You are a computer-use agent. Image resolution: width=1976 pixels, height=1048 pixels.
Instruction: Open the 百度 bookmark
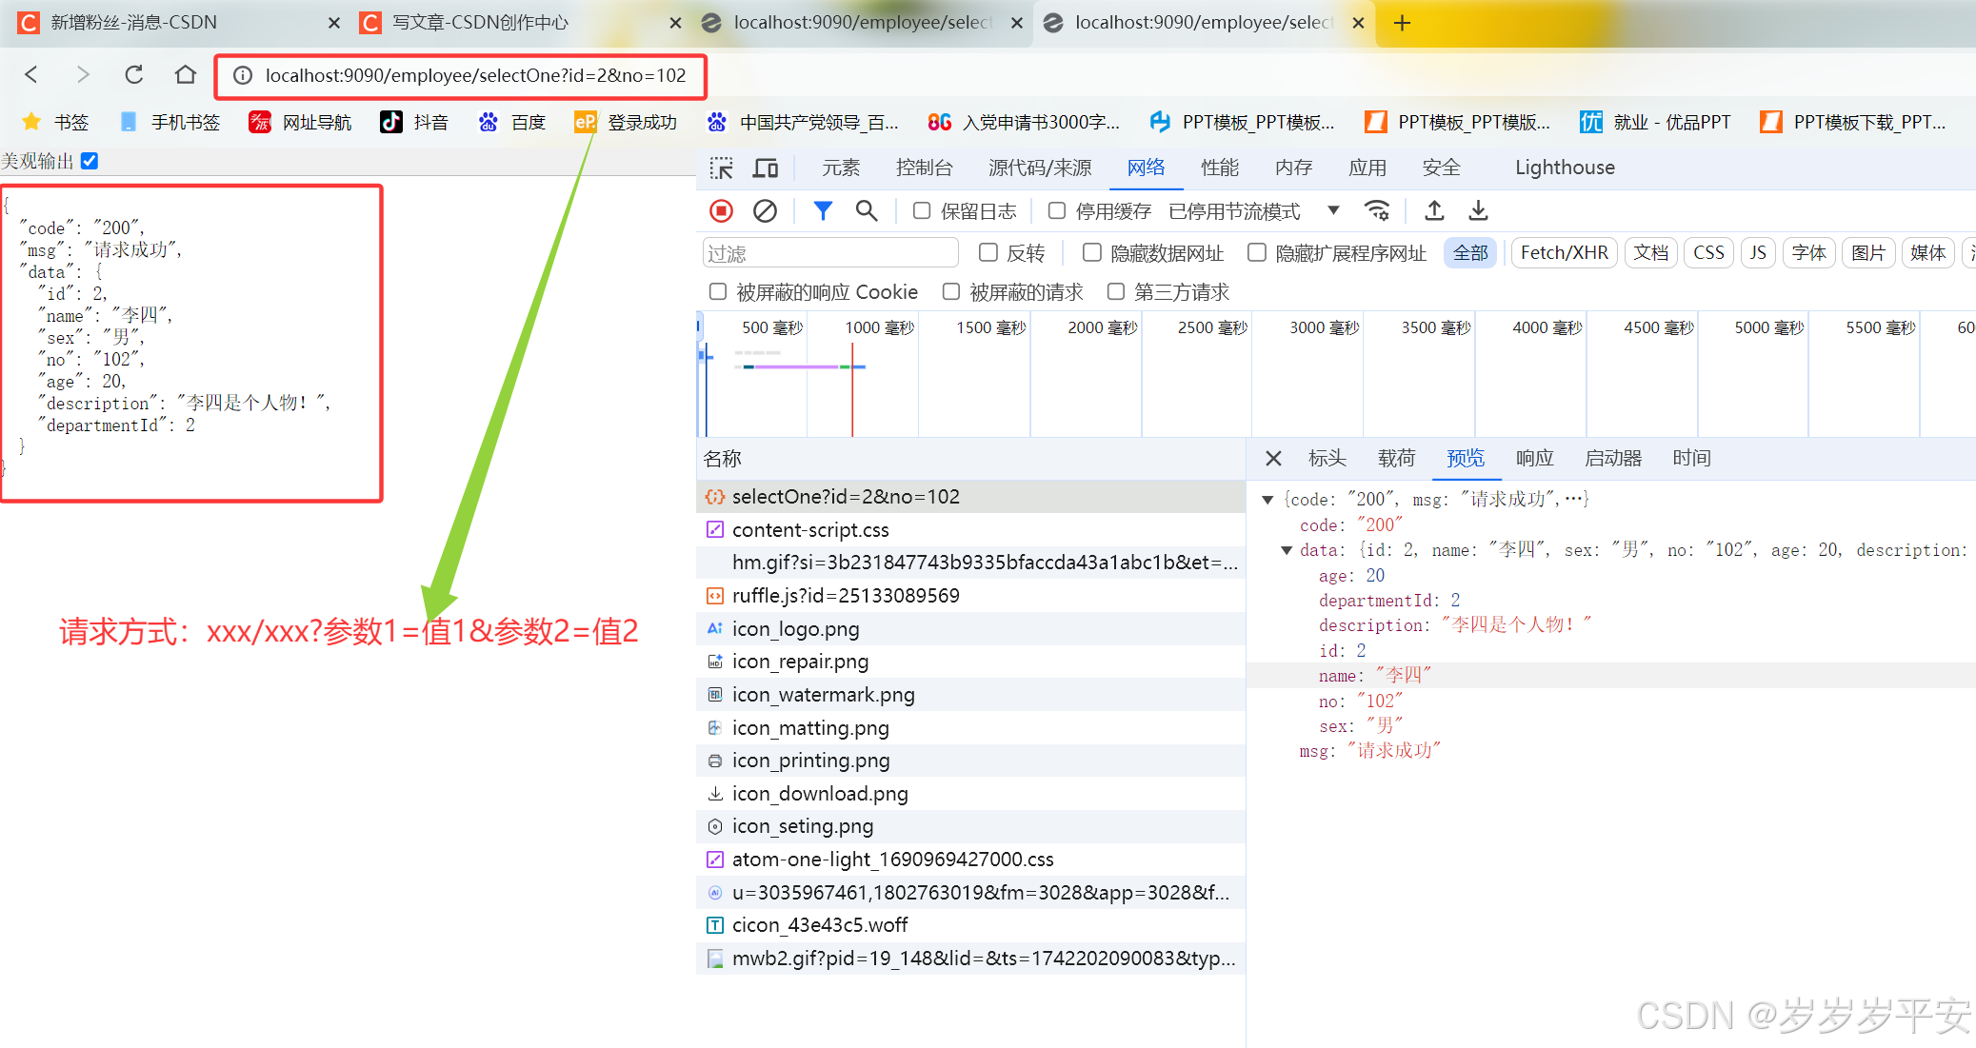point(511,122)
